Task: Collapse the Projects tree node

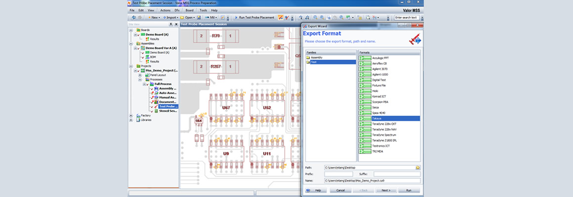Action: (131, 66)
